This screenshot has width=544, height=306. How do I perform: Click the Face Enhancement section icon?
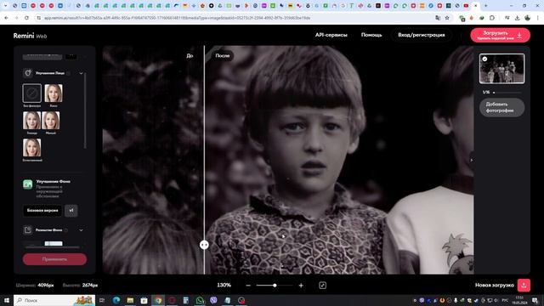click(x=28, y=73)
